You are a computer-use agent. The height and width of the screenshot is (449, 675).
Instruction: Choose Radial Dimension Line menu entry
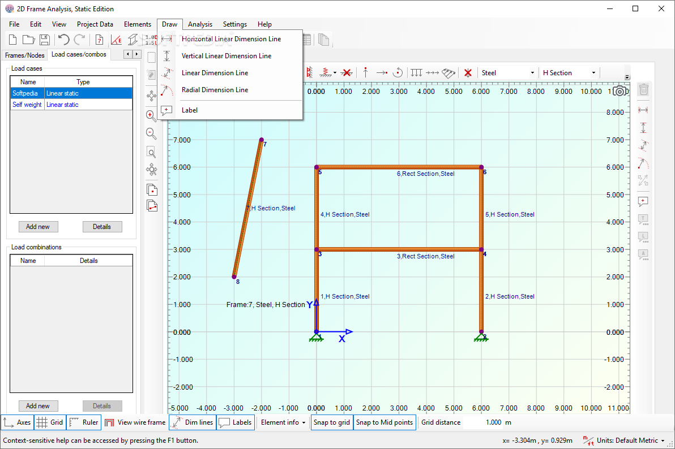click(x=230, y=90)
